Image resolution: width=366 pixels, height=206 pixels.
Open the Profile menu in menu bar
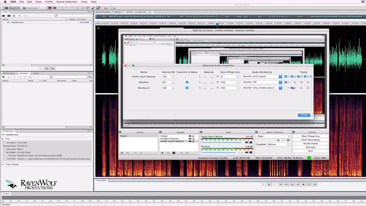tap(49, 2)
